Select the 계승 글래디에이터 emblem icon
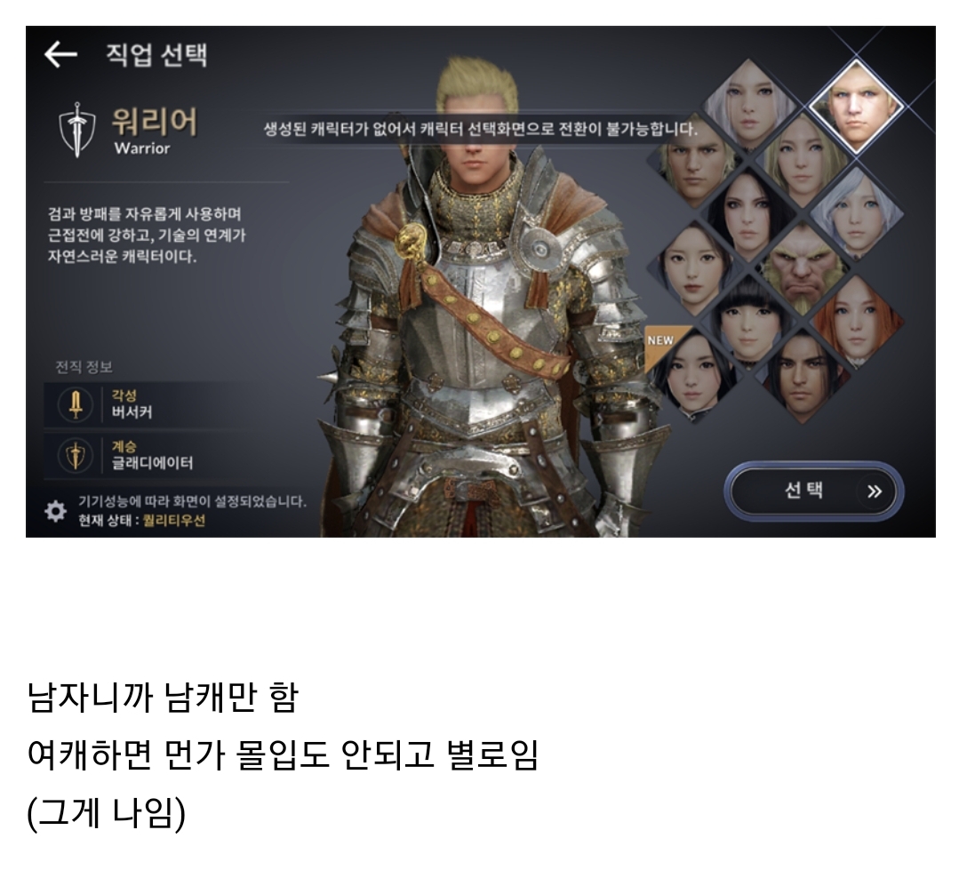 coord(76,456)
